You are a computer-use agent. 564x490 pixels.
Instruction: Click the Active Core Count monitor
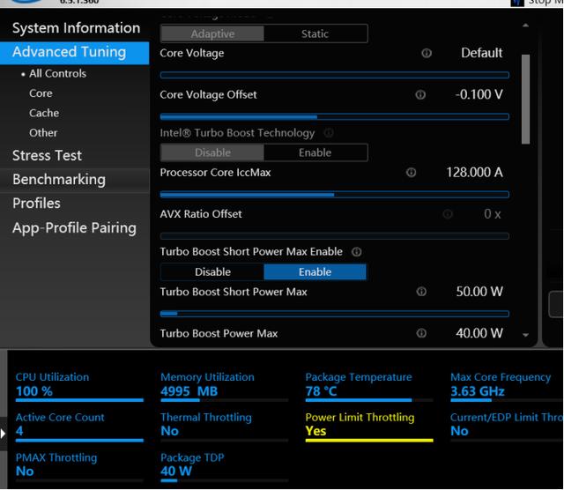click(79, 427)
